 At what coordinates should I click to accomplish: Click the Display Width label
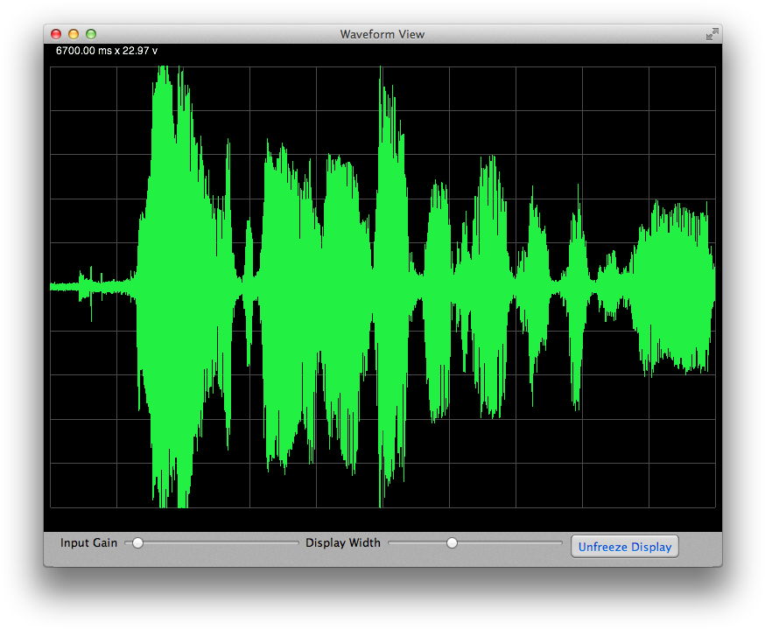[343, 543]
